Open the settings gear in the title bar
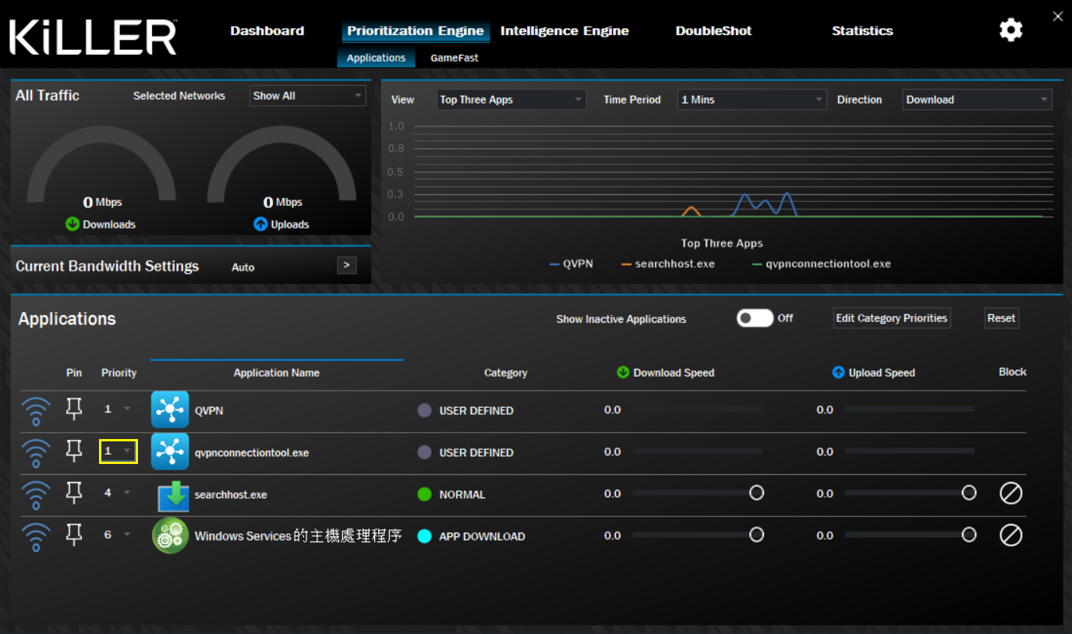The image size is (1072, 634). click(1010, 30)
